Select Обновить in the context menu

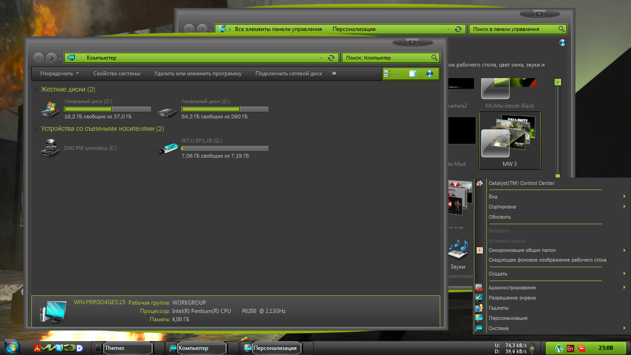500,217
